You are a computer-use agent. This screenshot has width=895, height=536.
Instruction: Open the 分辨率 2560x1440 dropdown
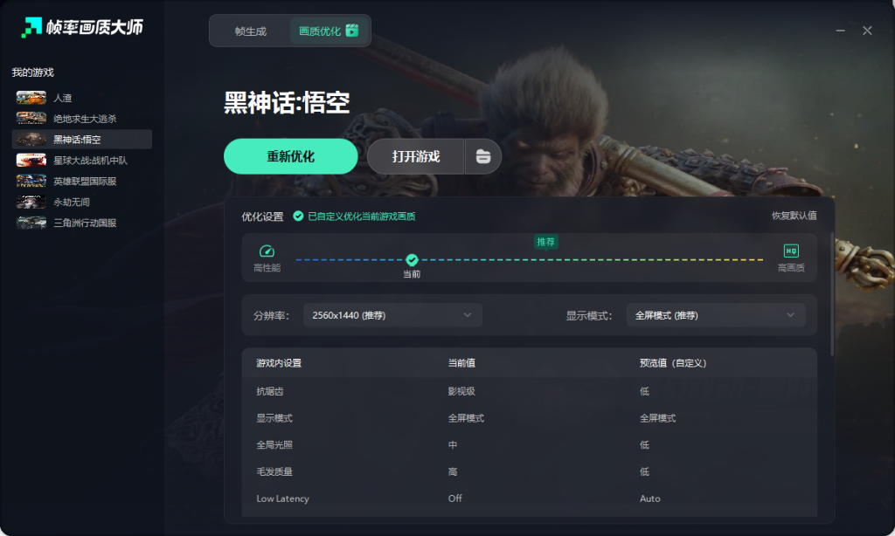pos(392,315)
